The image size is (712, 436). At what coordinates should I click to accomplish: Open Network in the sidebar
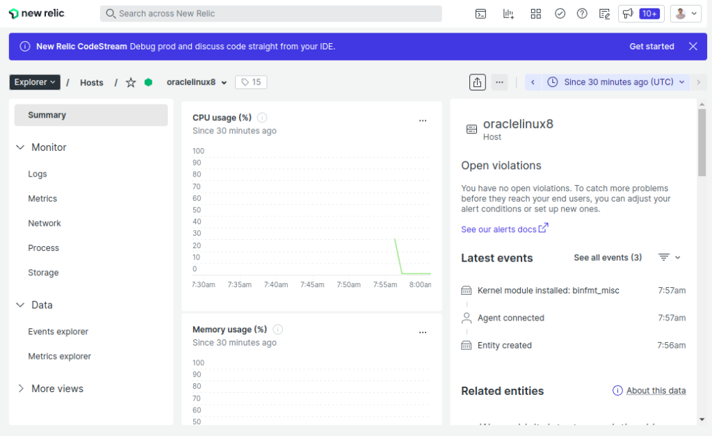(44, 223)
